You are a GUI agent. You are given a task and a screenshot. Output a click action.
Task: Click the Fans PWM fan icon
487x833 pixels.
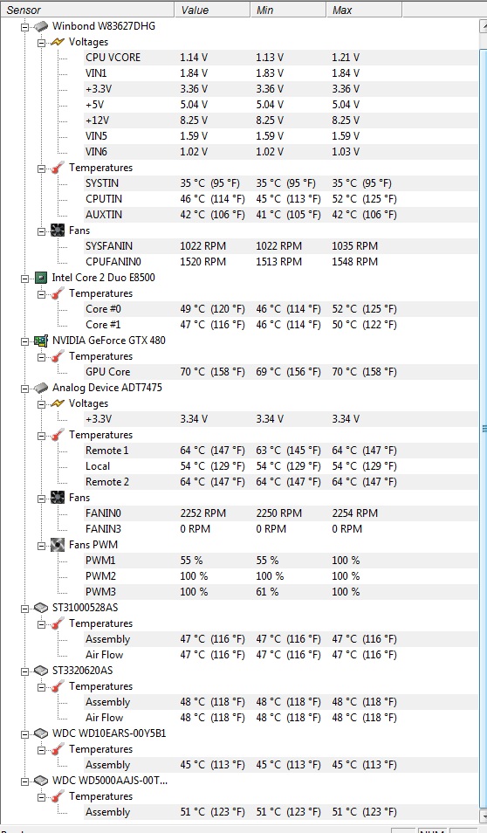(x=58, y=545)
